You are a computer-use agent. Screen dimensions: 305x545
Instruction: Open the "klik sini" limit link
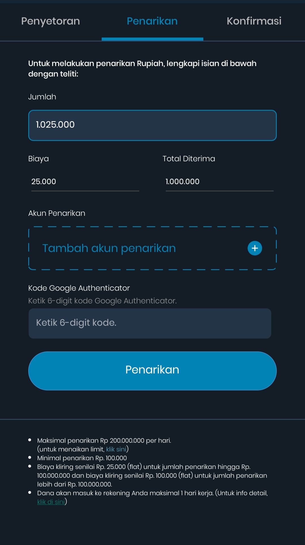pos(116,449)
